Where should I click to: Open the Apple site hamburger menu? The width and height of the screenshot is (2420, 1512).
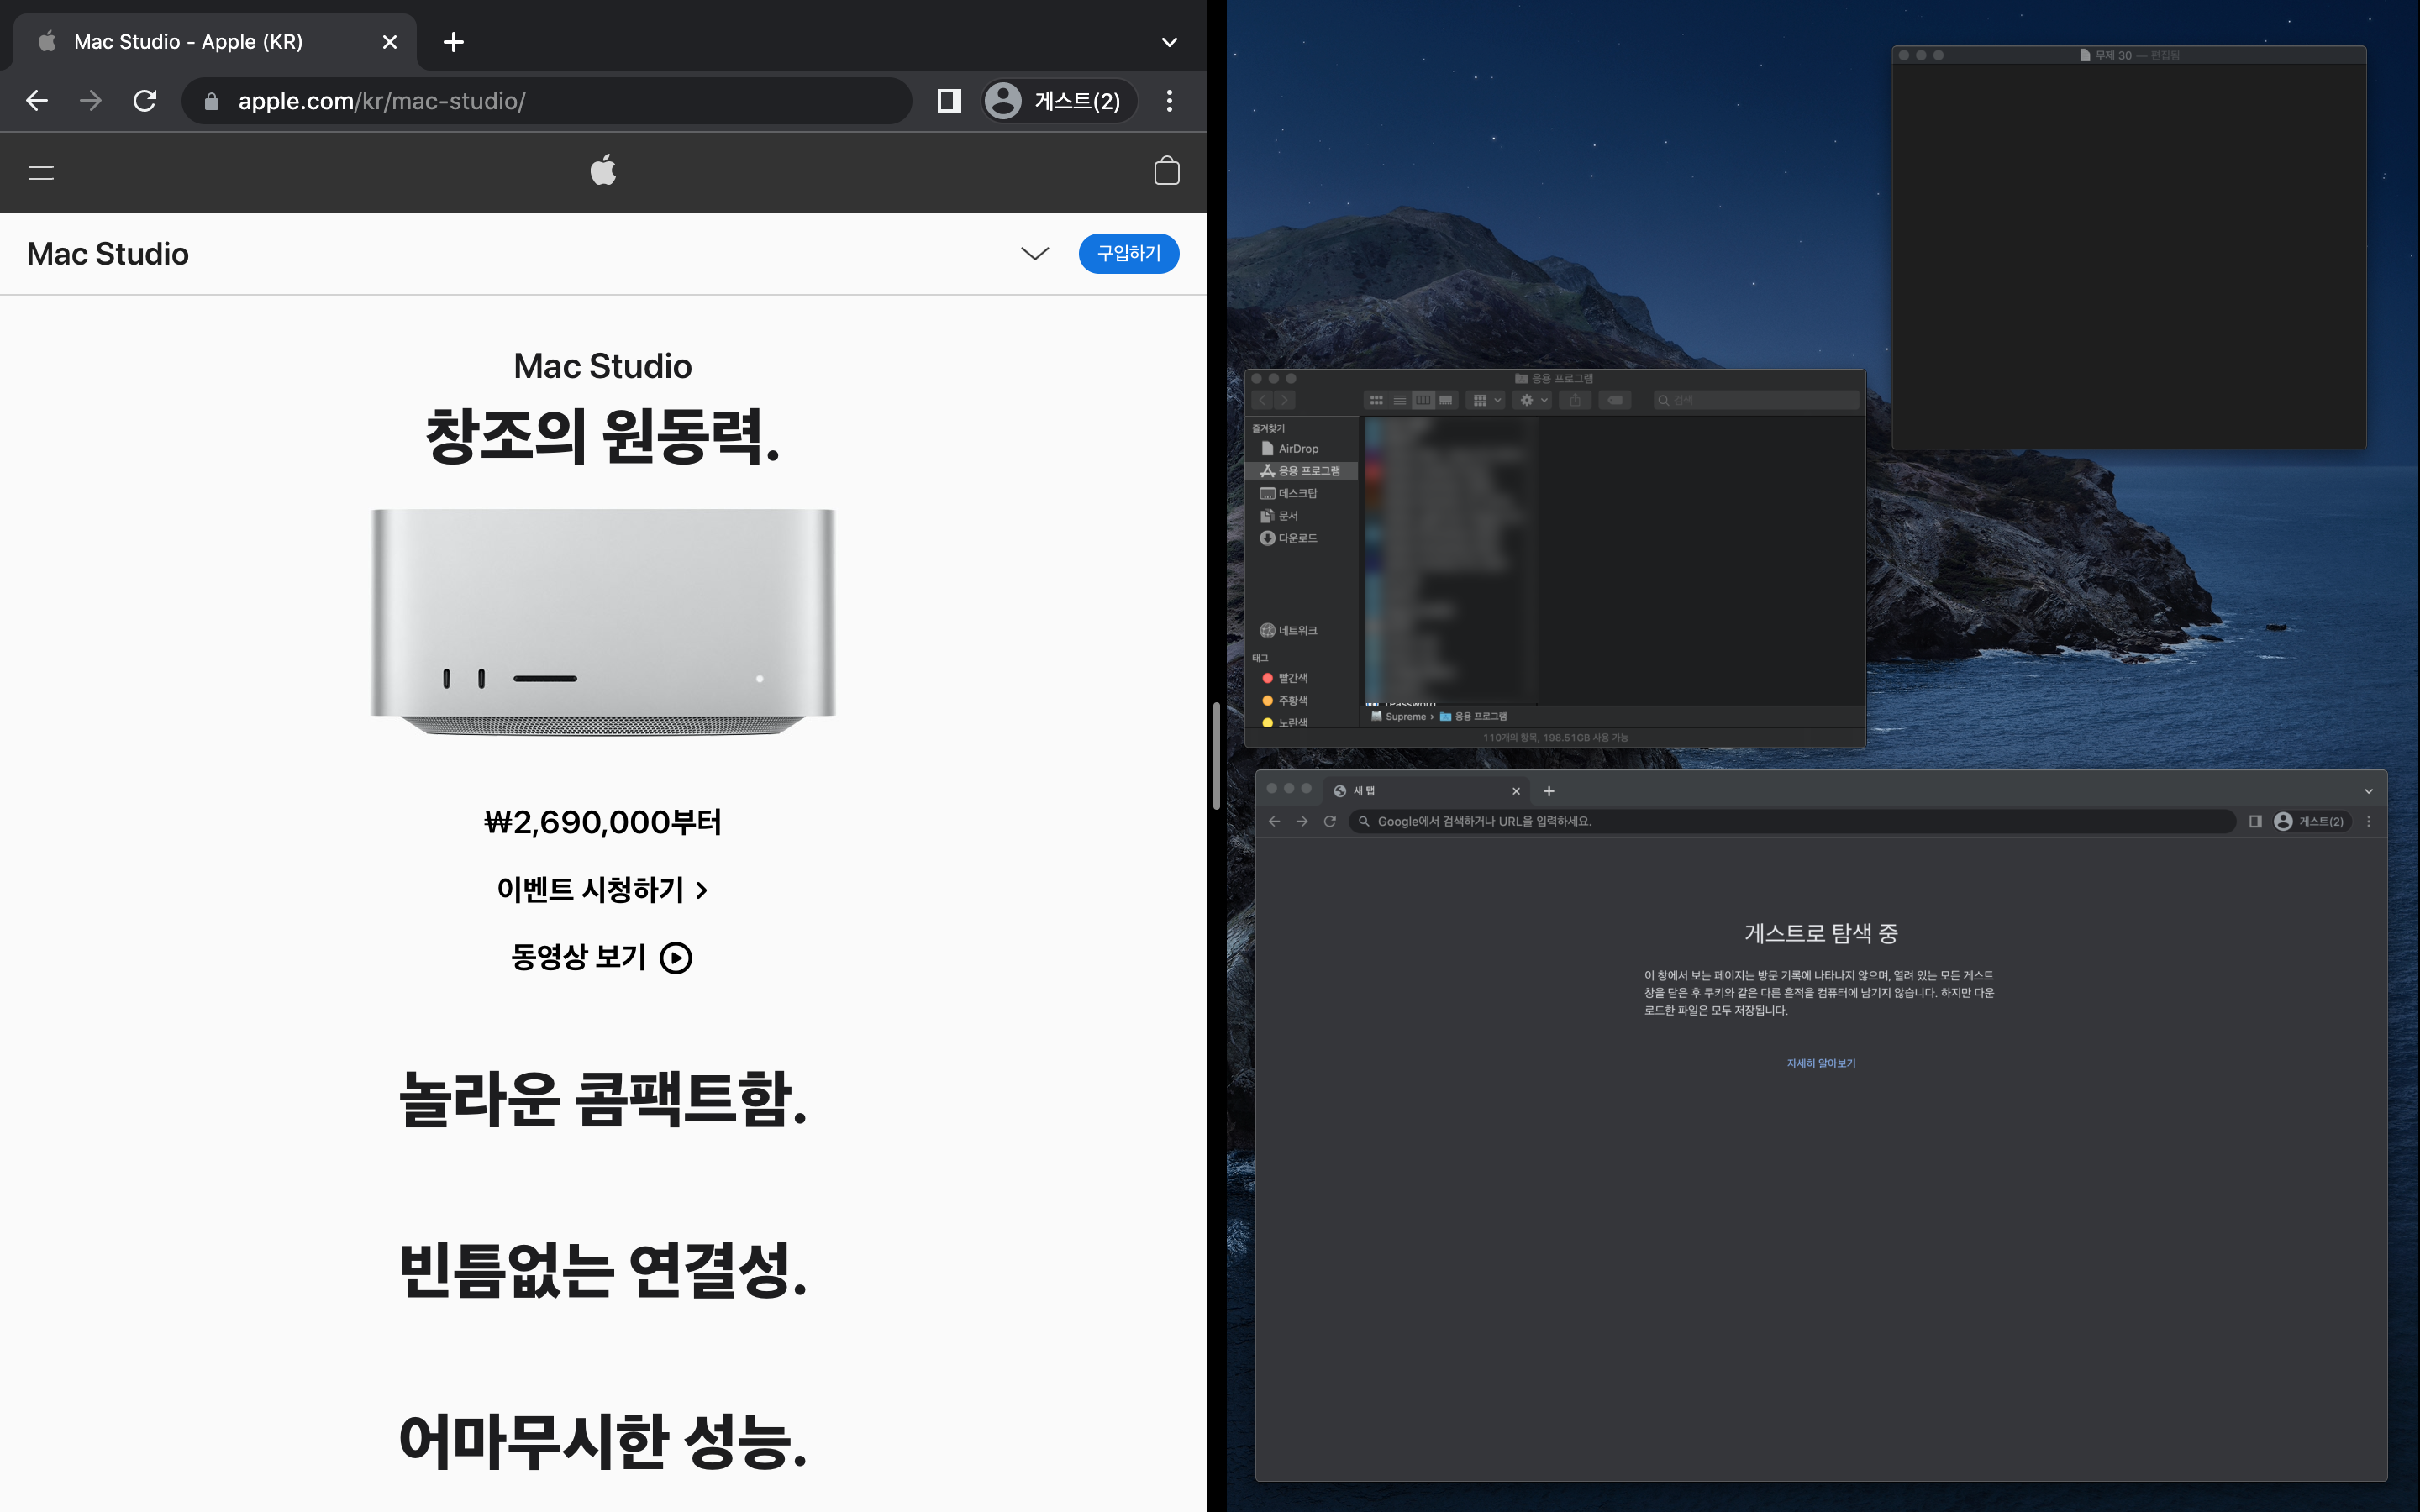[x=41, y=172]
